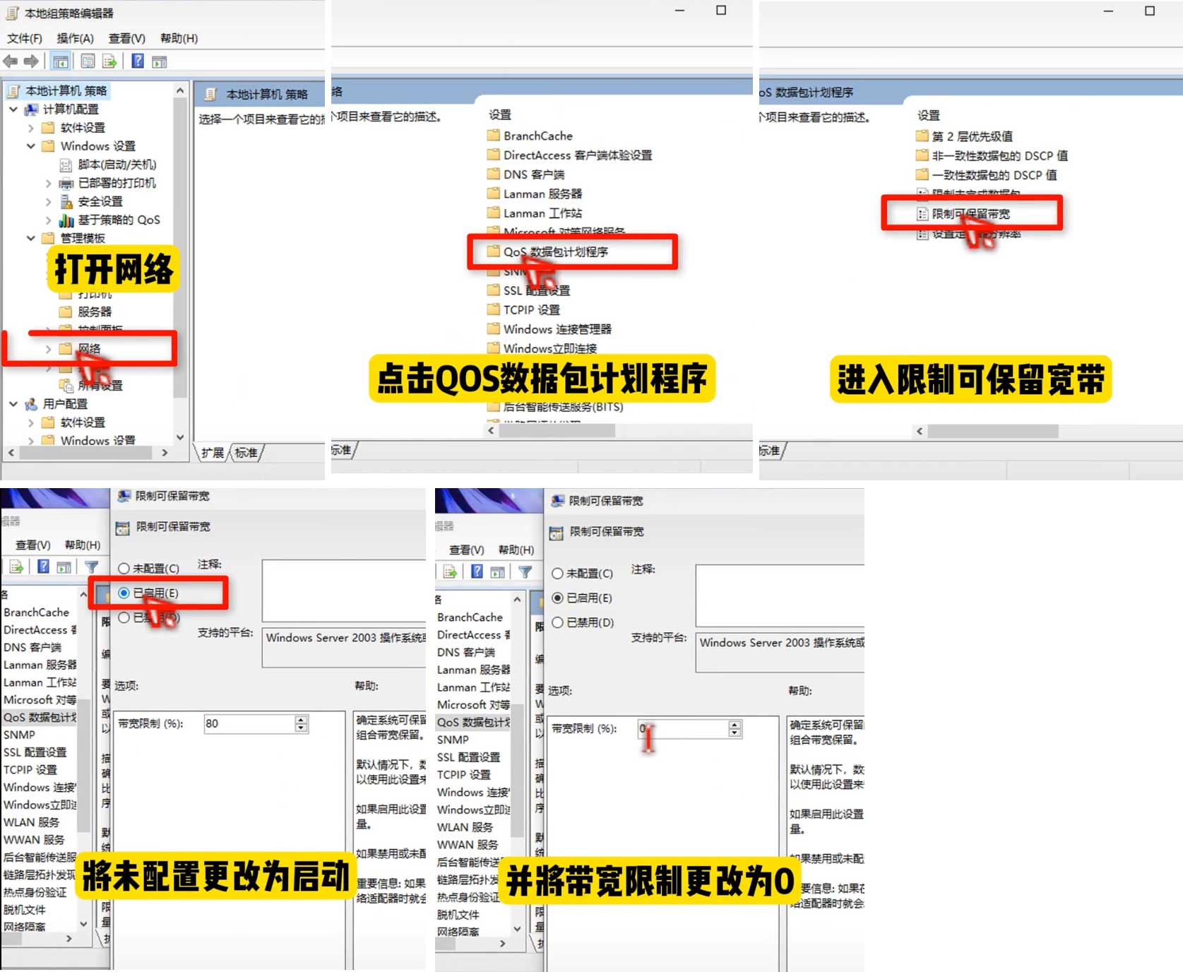The height and width of the screenshot is (972, 1183).
Task: Select 已启用(E) radio in the dialog with limit 80
Action: pos(124,593)
